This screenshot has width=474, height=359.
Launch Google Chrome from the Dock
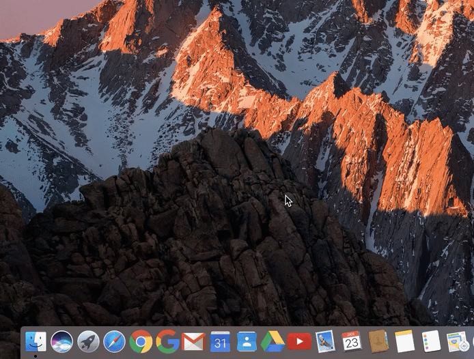click(141, 341)
